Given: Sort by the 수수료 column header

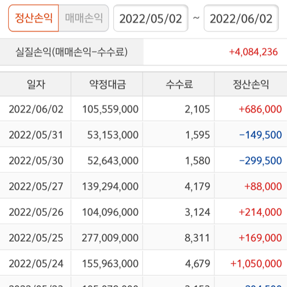Looking at the screenshot, I should (x=179, y=85).
